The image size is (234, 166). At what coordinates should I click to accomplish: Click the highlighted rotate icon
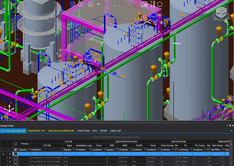[137, 4]
